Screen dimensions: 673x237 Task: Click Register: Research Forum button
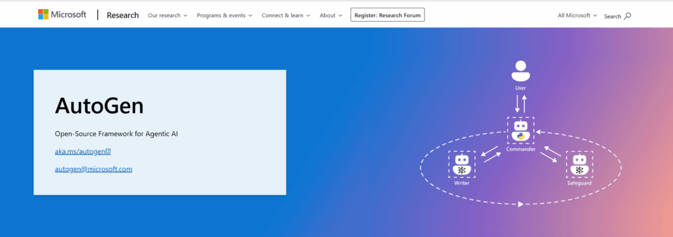click(x=388, y=14)
